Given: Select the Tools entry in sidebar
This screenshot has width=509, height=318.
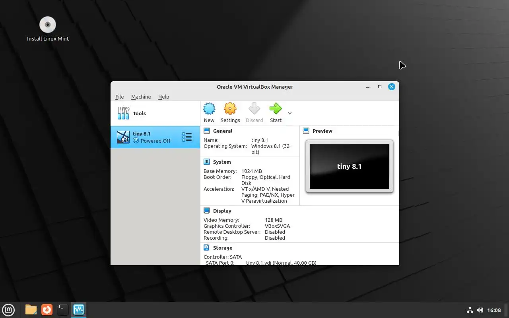Looking at the screenshot, I should tap(155, 113).
